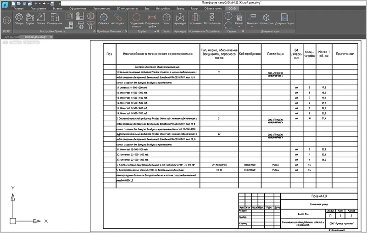Open the Изометрия isometric view tool

(267, 18)
